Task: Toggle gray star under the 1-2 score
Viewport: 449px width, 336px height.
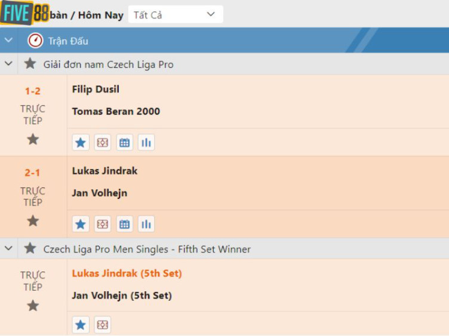Action: click(x=33, y=139)
